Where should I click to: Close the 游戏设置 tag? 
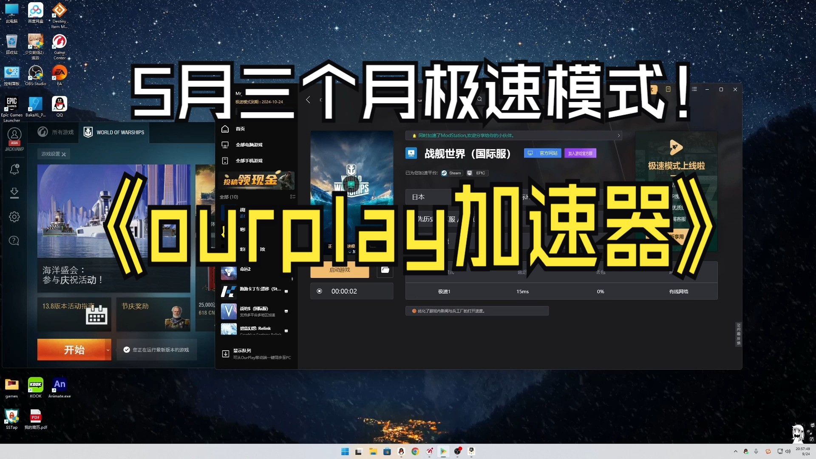click(64, 154)
